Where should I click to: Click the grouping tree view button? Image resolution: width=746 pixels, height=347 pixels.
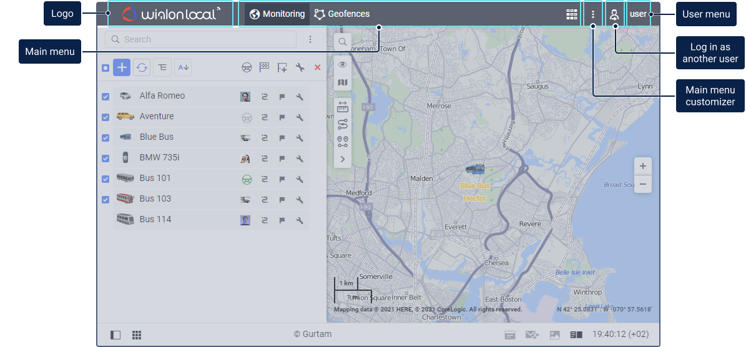(x=162, y=67)
